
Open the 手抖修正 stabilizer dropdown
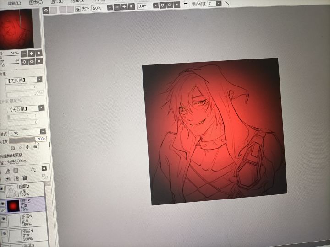pos(219,3)
